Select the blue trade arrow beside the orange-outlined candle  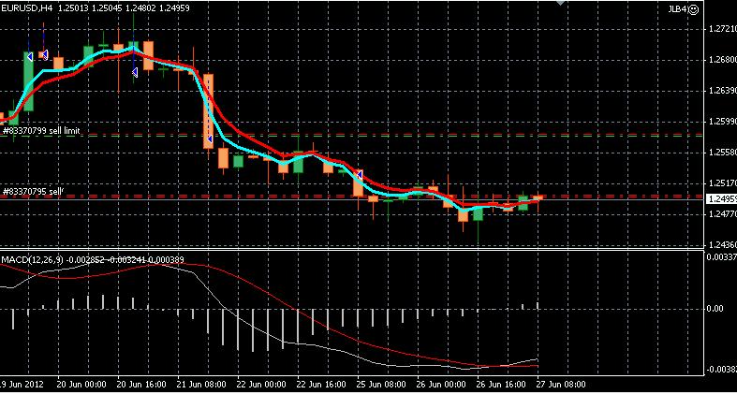(x=44, y=55)
